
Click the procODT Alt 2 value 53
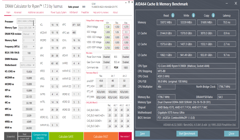tap(124, 81)
